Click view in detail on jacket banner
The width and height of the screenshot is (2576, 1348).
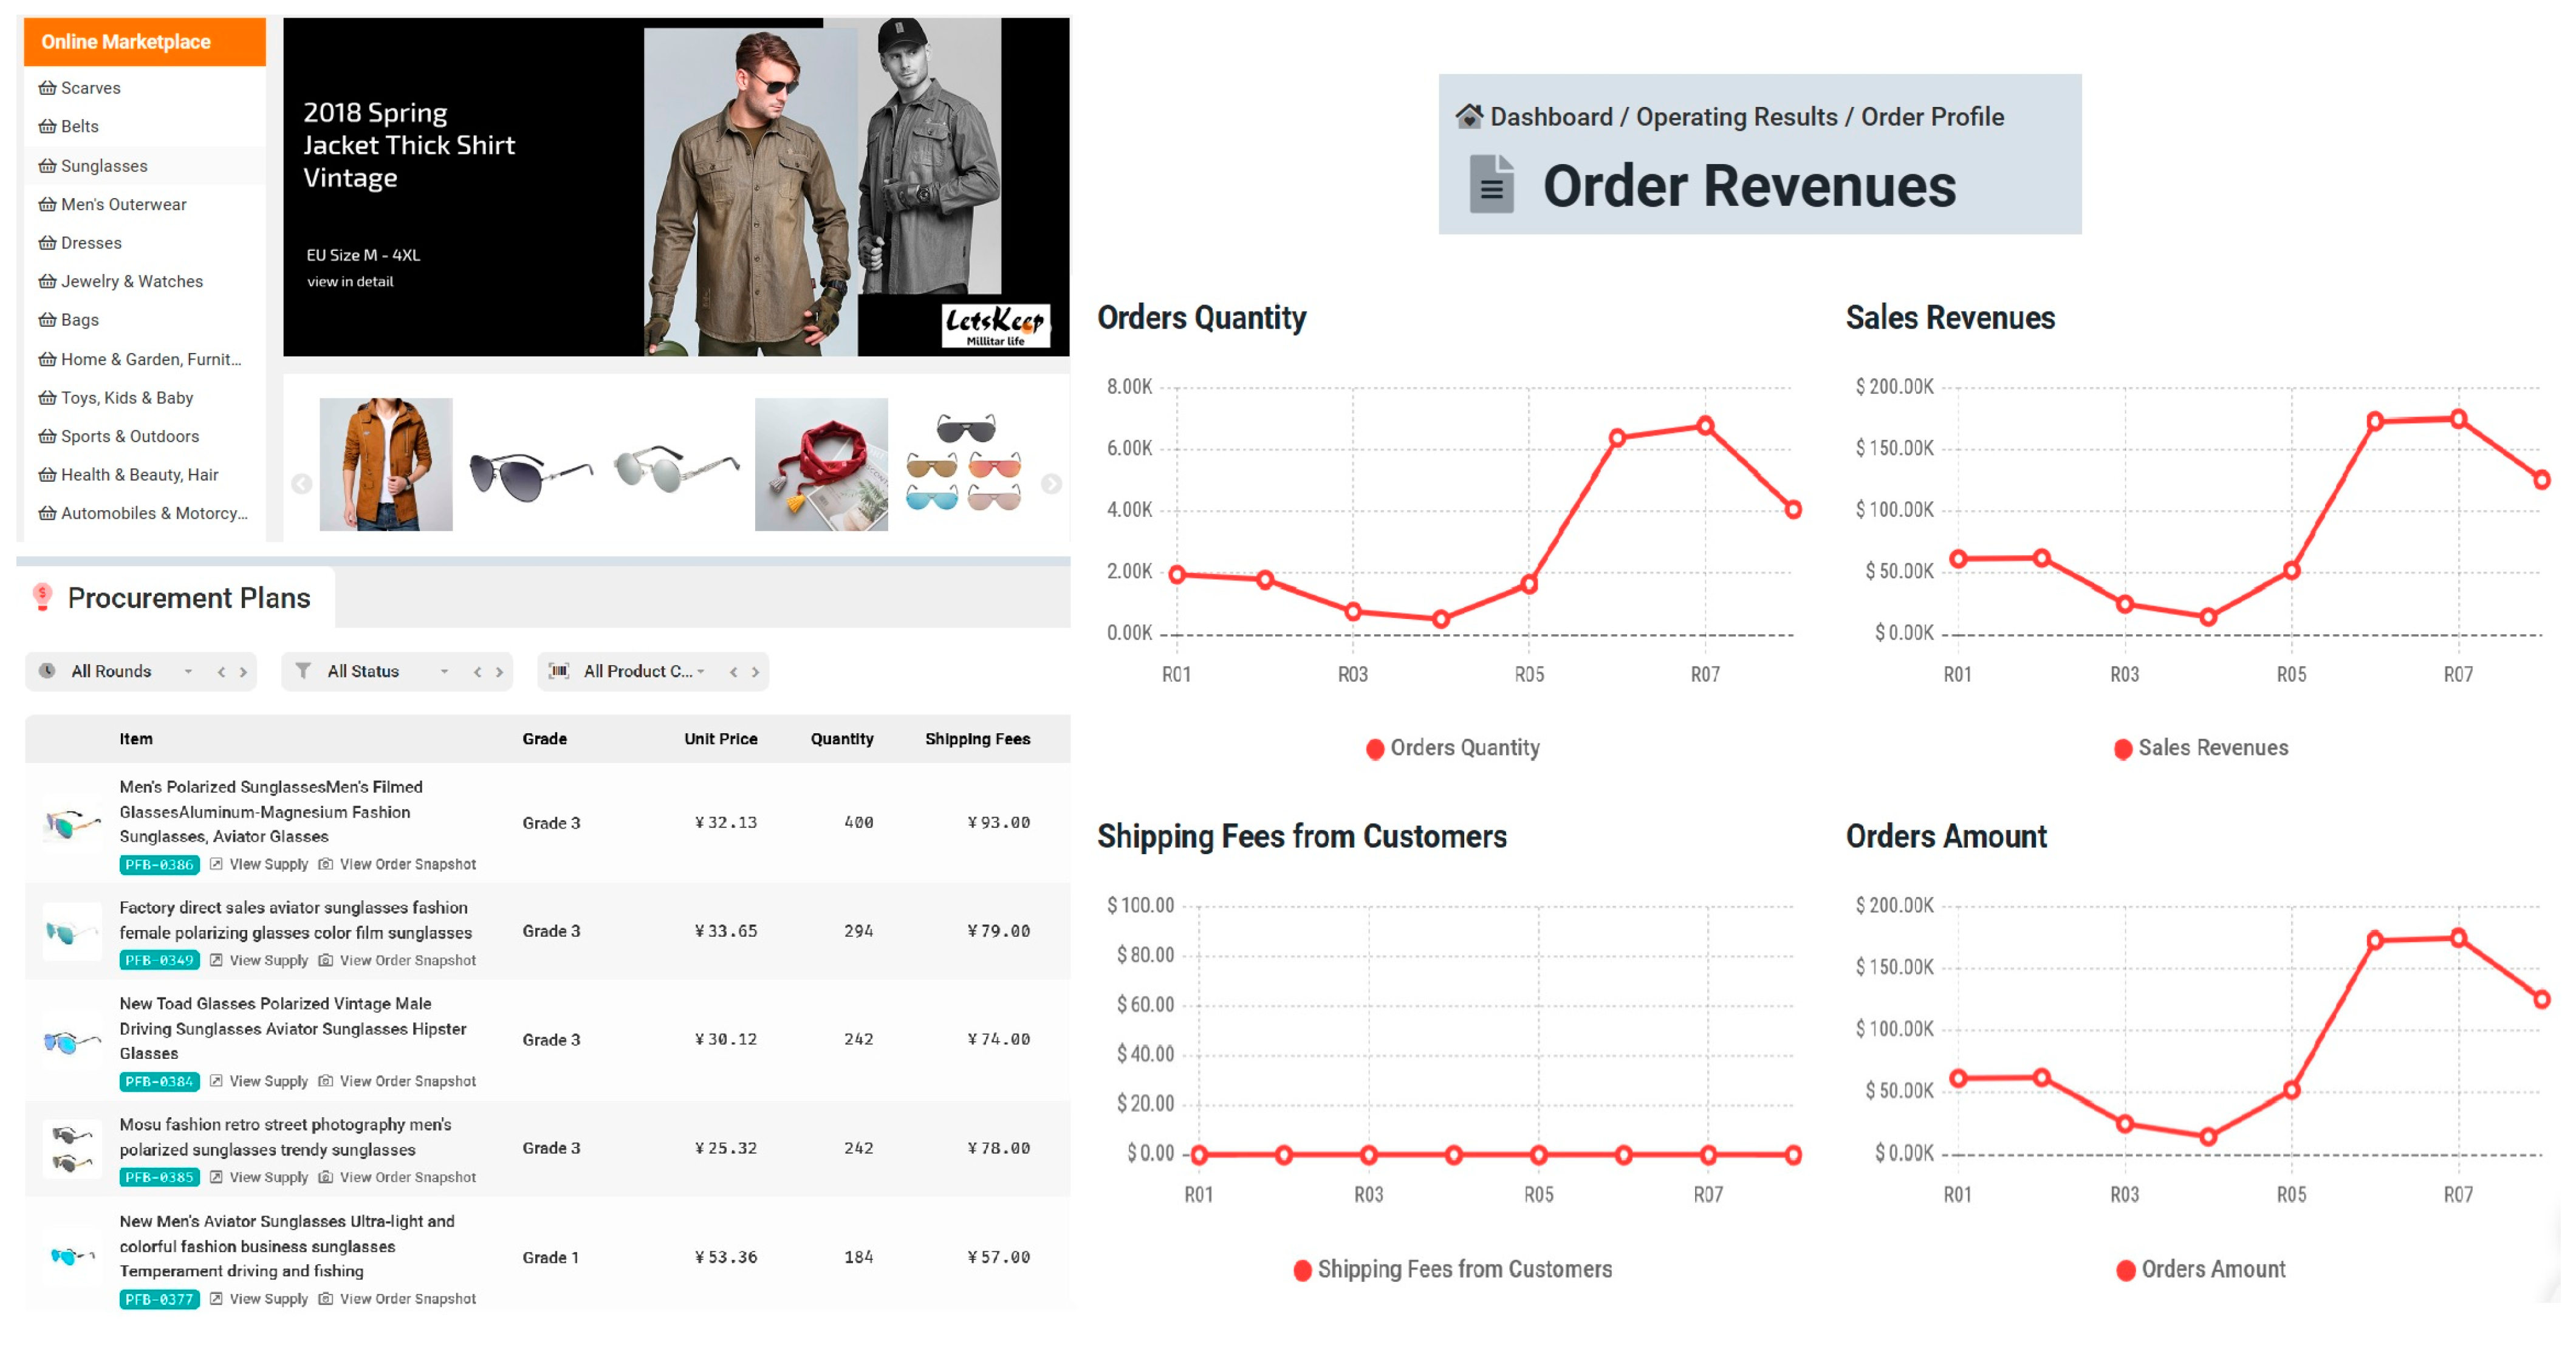(x=350, y=282)
